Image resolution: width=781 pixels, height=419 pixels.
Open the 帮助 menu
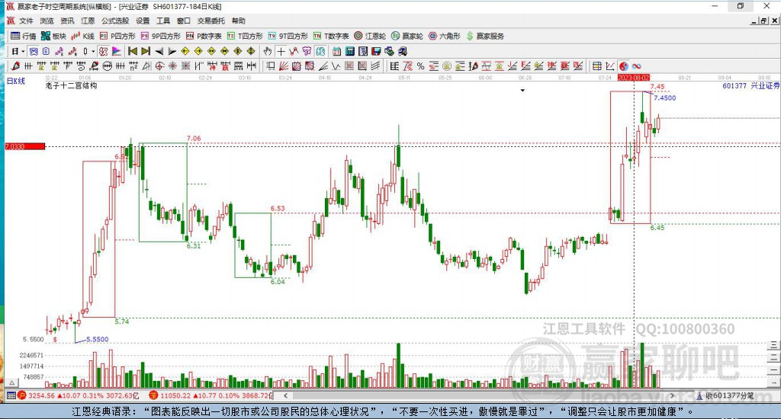tap(239, 21)
